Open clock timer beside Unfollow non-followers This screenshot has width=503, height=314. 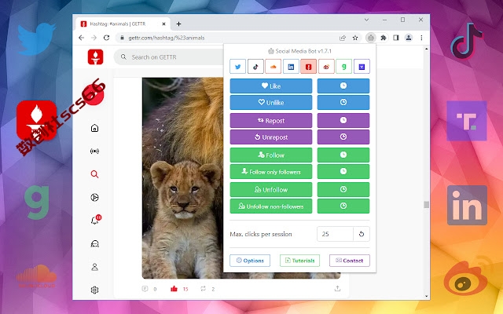[x=343, y=206]
